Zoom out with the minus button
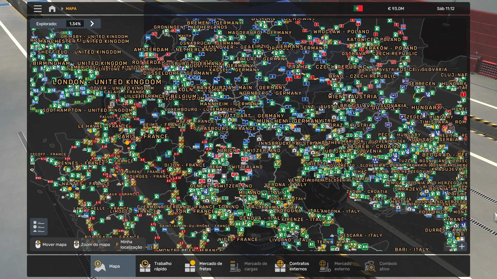Viewport: 497px width, 279px height. pos(449,246)
